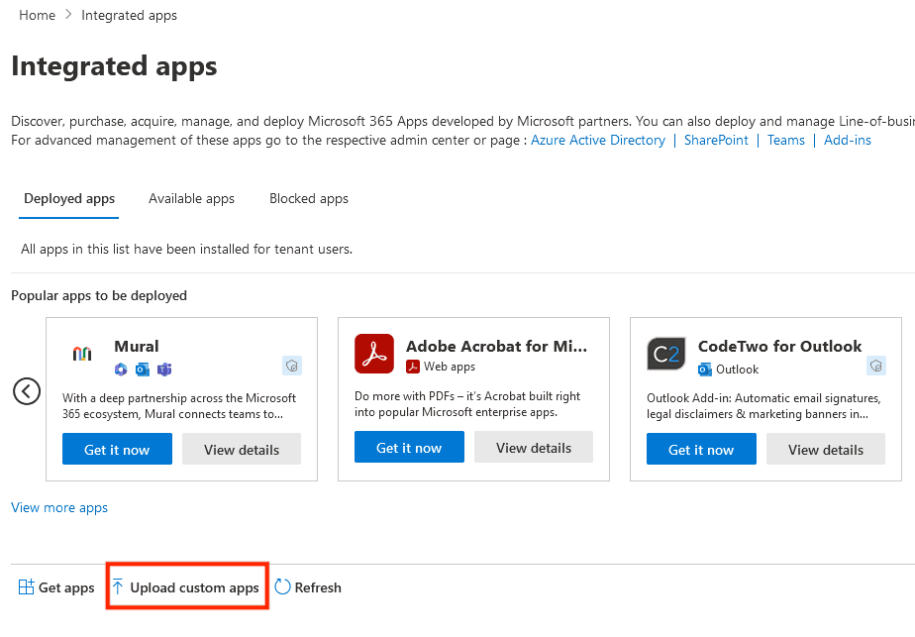Image resolution: width=915 pixels, height=637 pixels.
Task: Click Get it now for CodeTwo for Outlook
Action: tap(701, 449)
